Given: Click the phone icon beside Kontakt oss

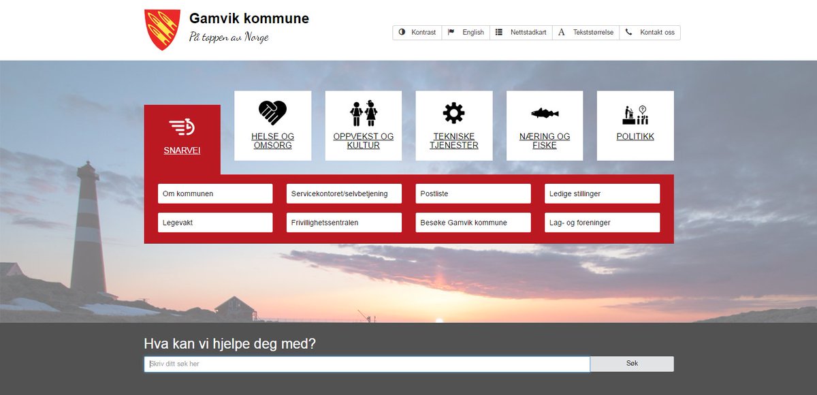Looking at the screenshot, I should pos(628,32).
